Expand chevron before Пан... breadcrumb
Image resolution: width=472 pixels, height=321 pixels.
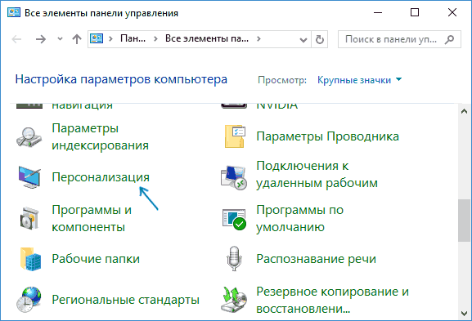coord(110,38)
